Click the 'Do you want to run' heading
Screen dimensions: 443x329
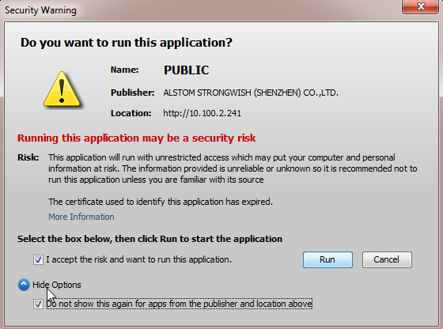tap(127, 43)
